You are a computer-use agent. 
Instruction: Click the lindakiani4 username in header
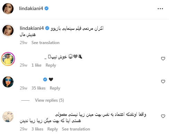31,8
